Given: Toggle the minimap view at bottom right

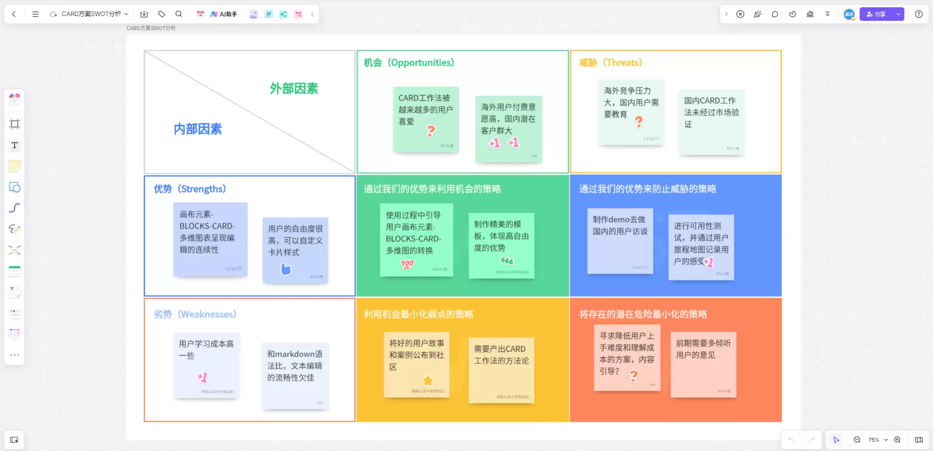Looking at the screenshot, I should (919, 440).
